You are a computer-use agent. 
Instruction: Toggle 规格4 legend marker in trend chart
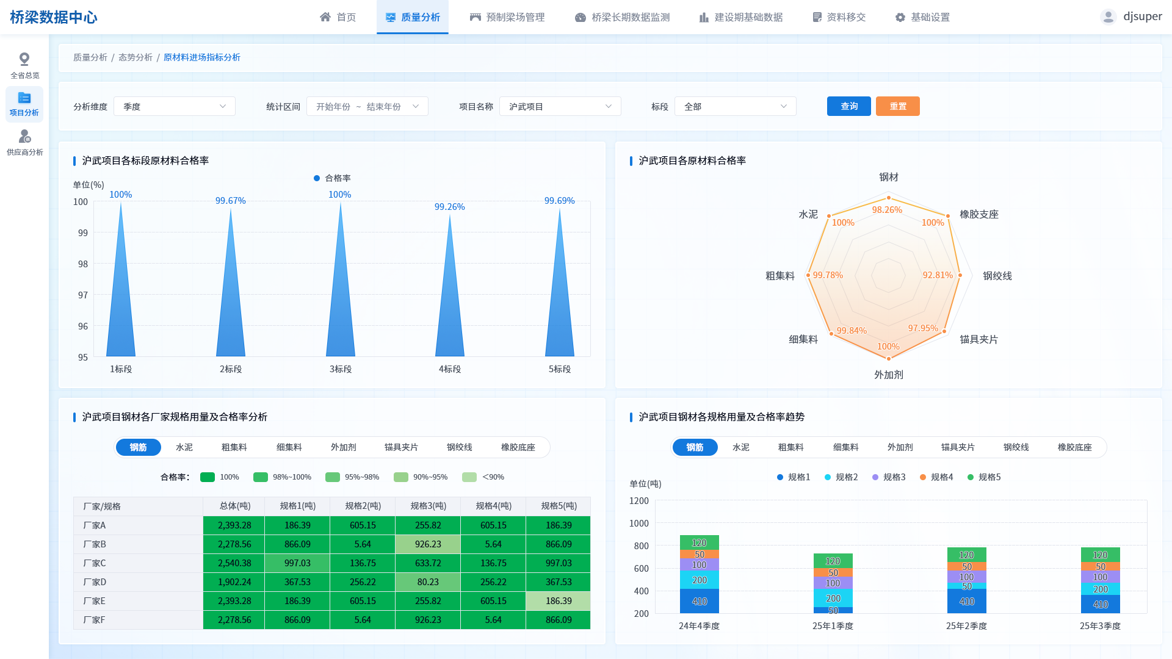click(923, 477)
